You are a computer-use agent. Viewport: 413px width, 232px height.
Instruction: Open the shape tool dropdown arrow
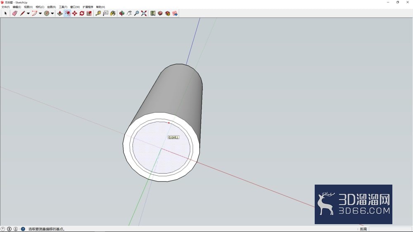52,14
